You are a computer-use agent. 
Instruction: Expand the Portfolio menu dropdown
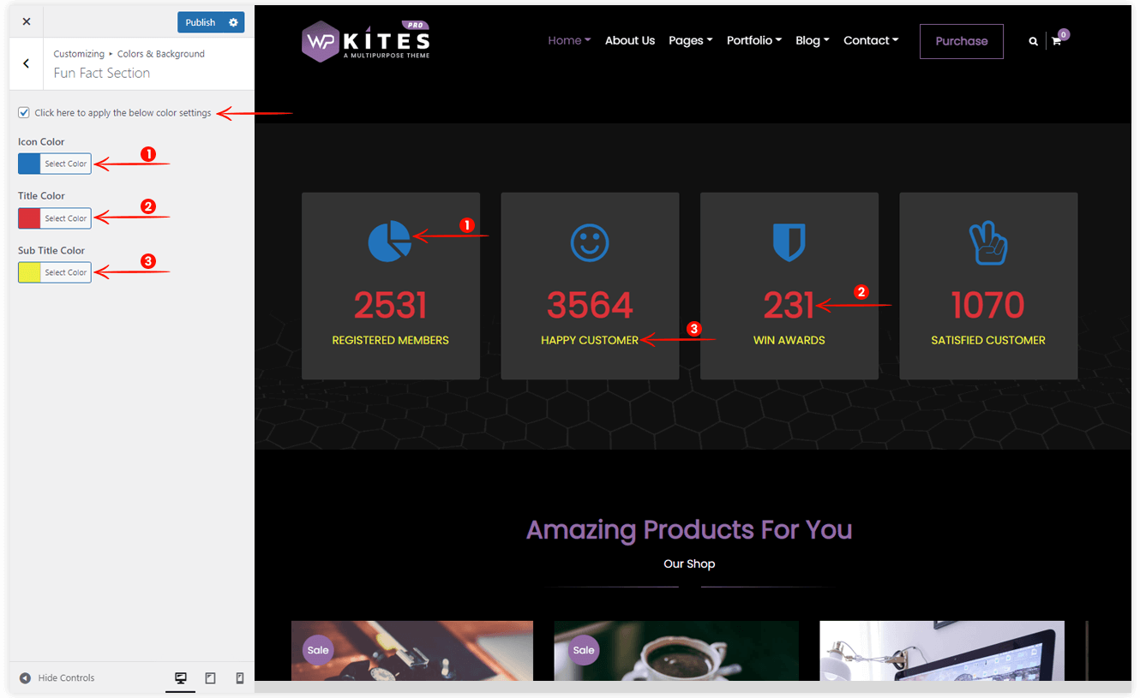point(754,40)
